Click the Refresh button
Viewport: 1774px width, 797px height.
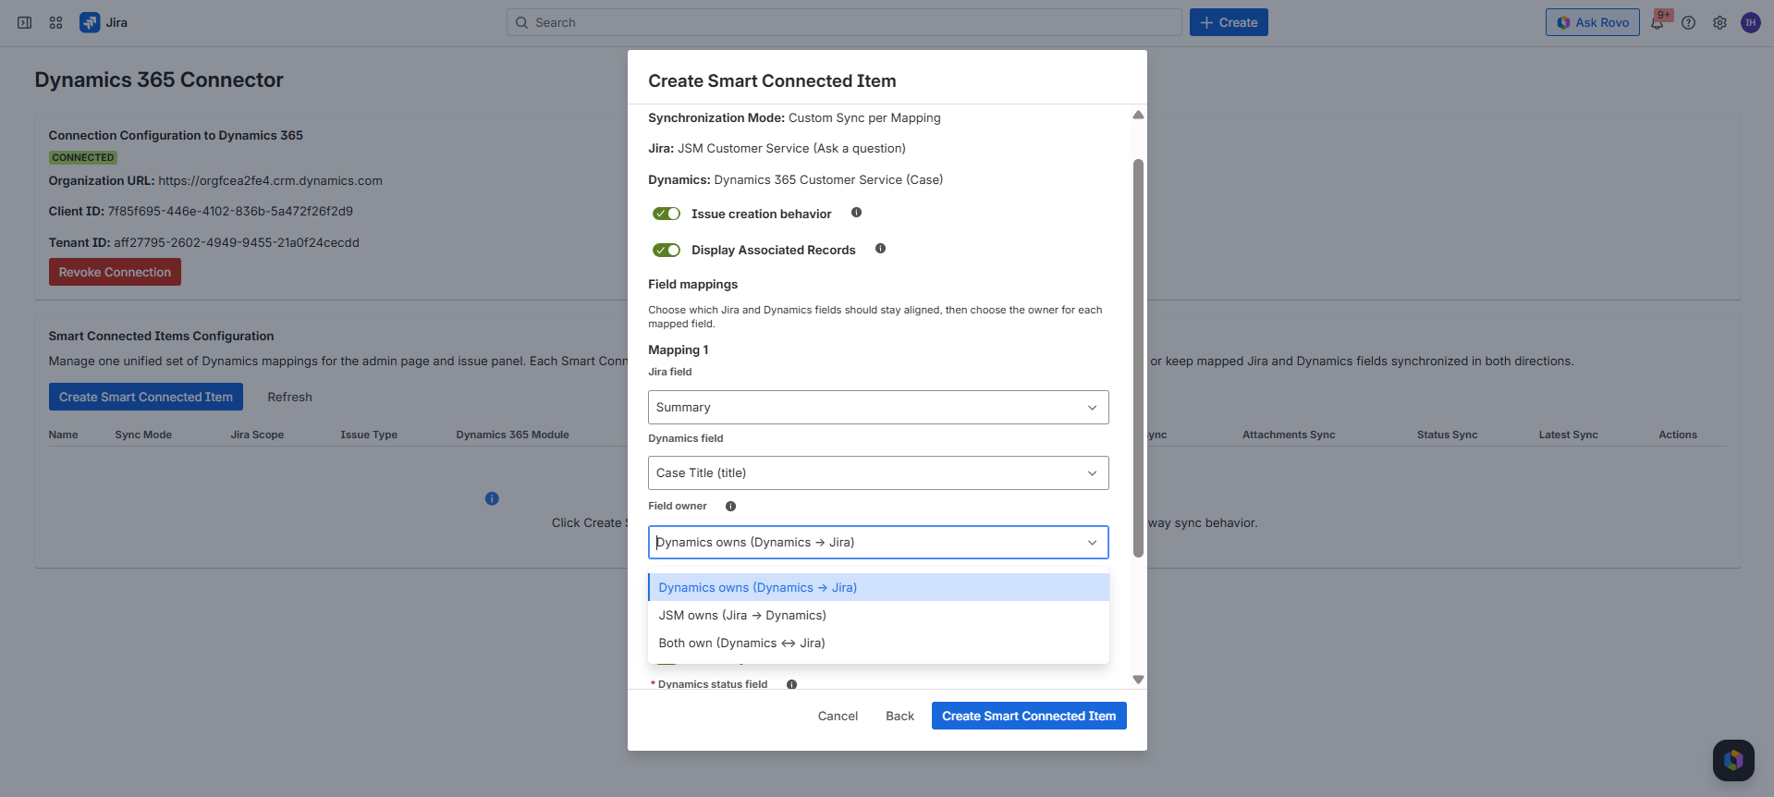(x=289, y=397)
